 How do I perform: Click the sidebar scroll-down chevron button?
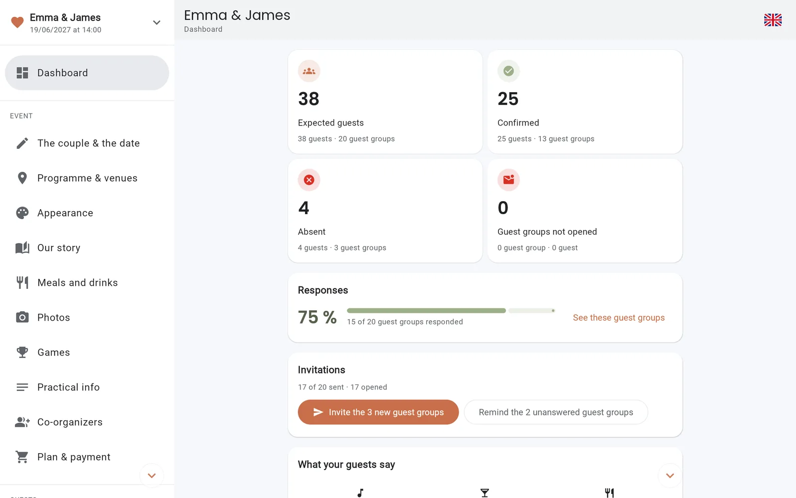[152, 476]
